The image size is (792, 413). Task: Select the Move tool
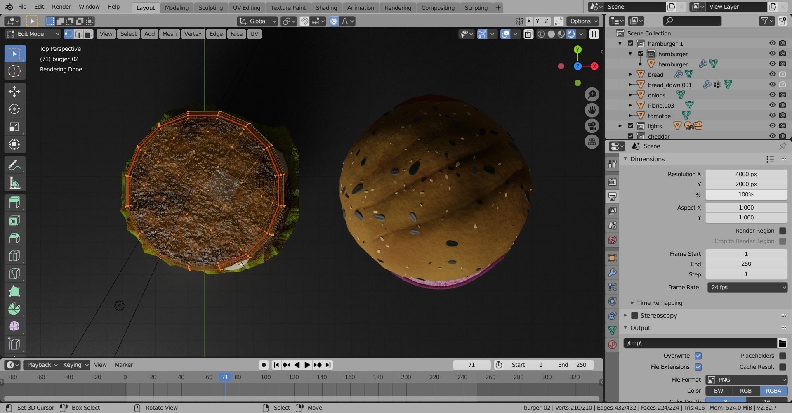[x=14, y=91]
